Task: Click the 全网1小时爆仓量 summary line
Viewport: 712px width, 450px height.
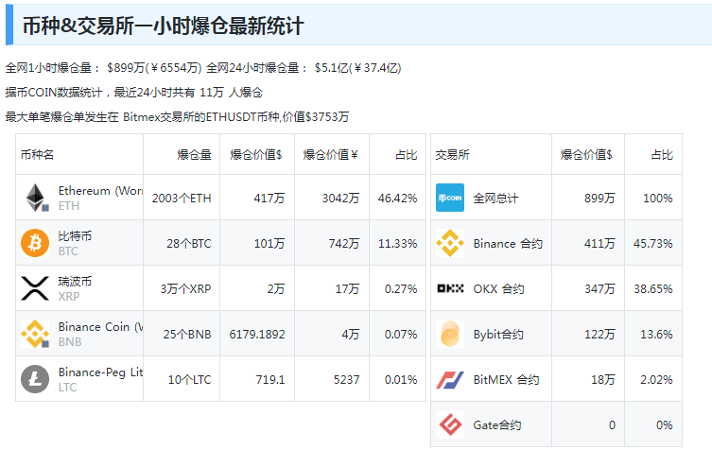Action: pyautogui.click(x=203, y=68)
